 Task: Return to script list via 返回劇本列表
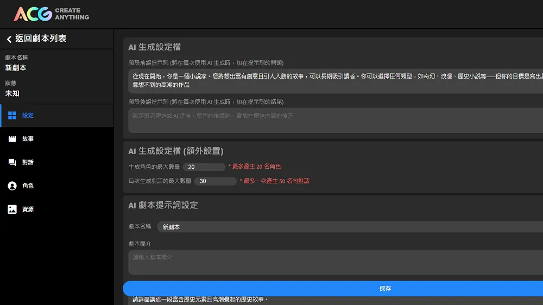[41, 39]
